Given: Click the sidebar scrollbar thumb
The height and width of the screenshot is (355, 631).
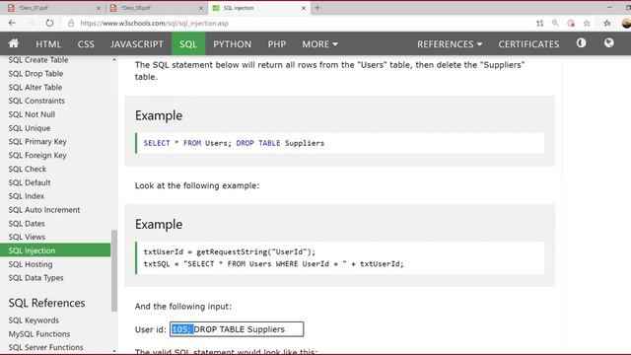Looking at the screenshot, I should coord(114,271).
